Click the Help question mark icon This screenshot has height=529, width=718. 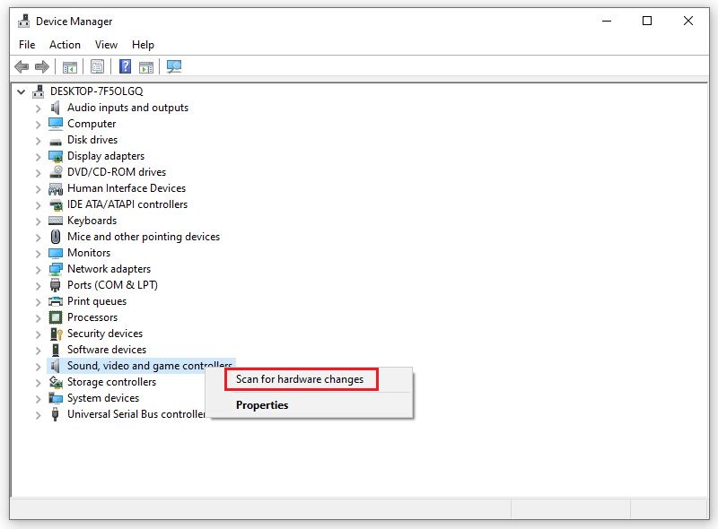pyautogui.click(x=125, y=66)
